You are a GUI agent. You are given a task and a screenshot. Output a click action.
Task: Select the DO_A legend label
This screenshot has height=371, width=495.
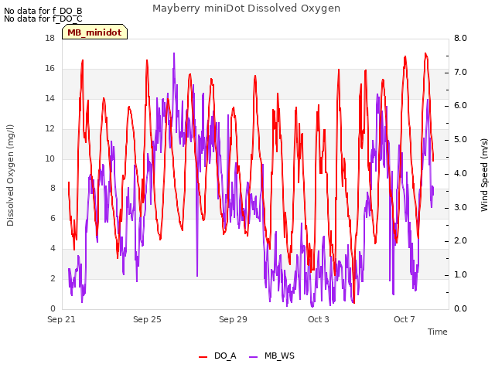coord(225,356)
